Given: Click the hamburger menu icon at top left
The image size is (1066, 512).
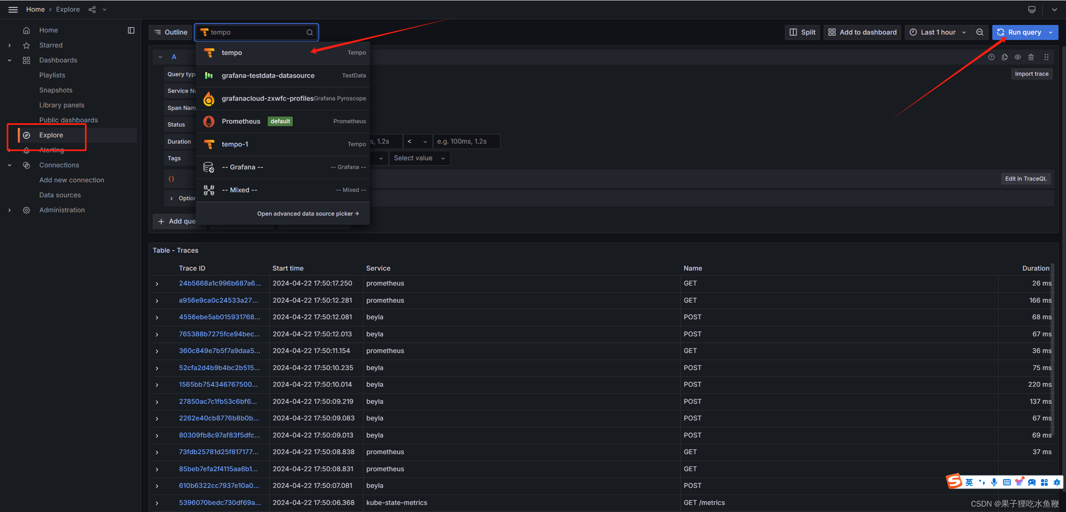Looking at the screenshot, I should pos(13,9).
